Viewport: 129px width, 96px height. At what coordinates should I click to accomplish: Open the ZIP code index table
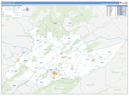click(117, 11)
